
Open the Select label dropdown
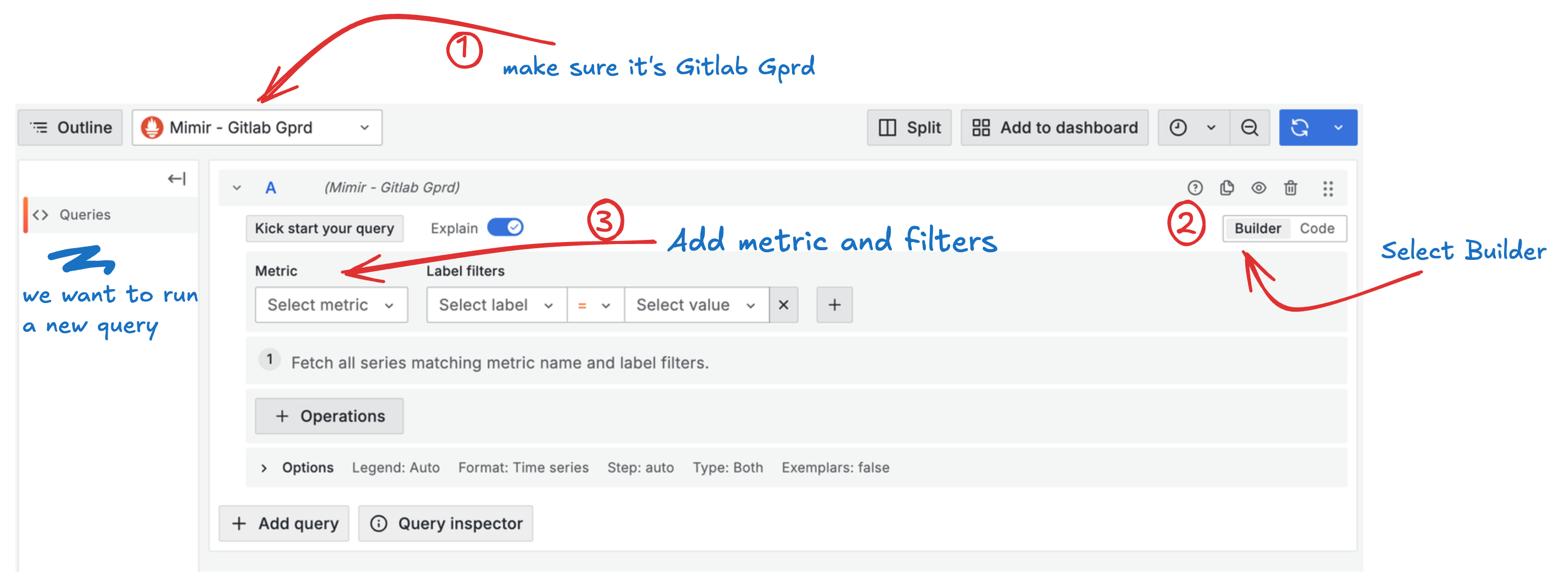tap(495, 305)
